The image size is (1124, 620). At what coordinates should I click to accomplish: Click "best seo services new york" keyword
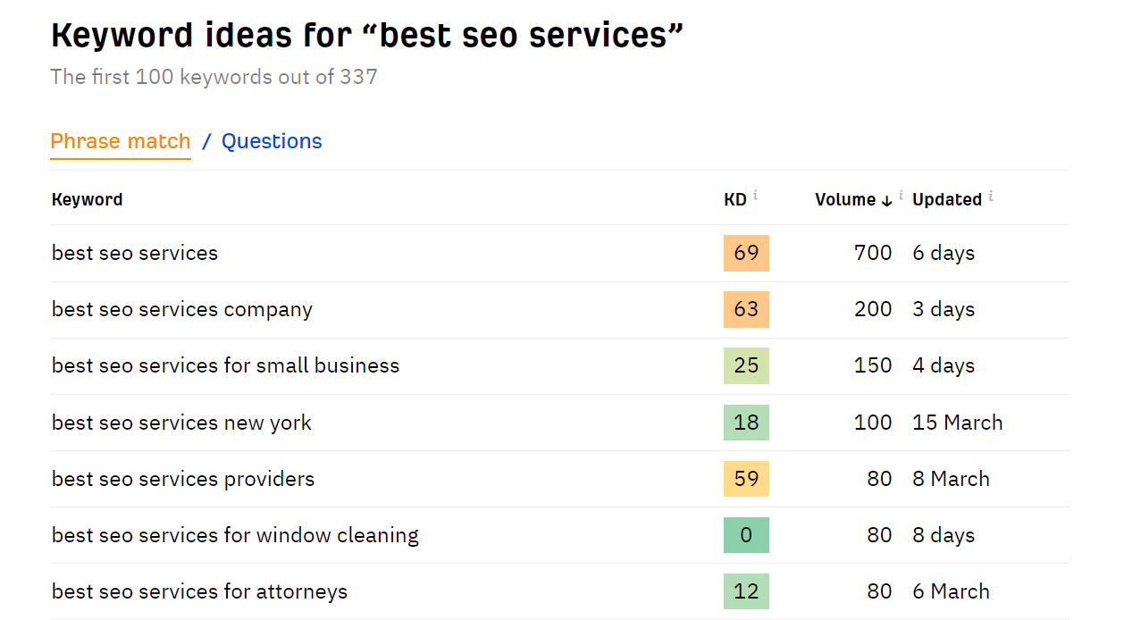tap(181, 423)
